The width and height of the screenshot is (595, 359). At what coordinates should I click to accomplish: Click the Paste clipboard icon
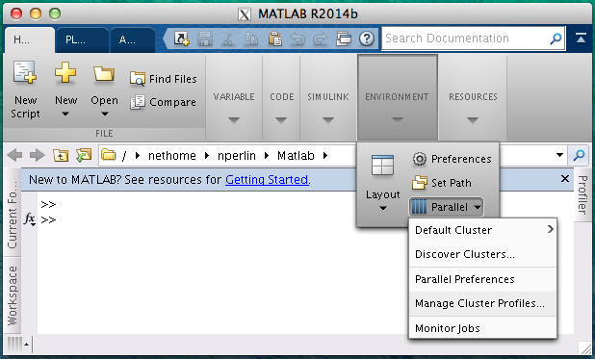274,38
